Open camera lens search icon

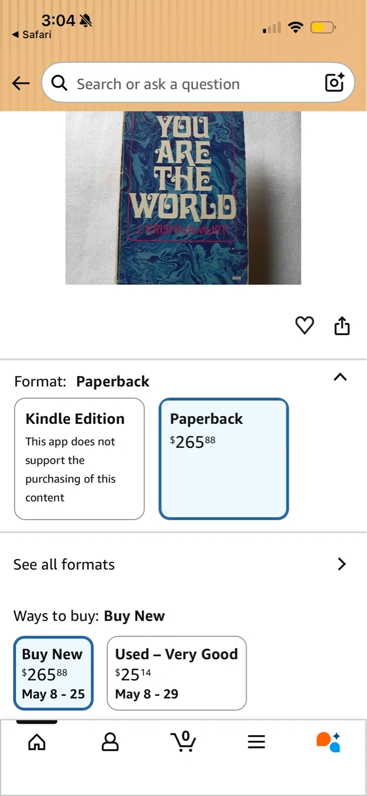click(334, 83)
